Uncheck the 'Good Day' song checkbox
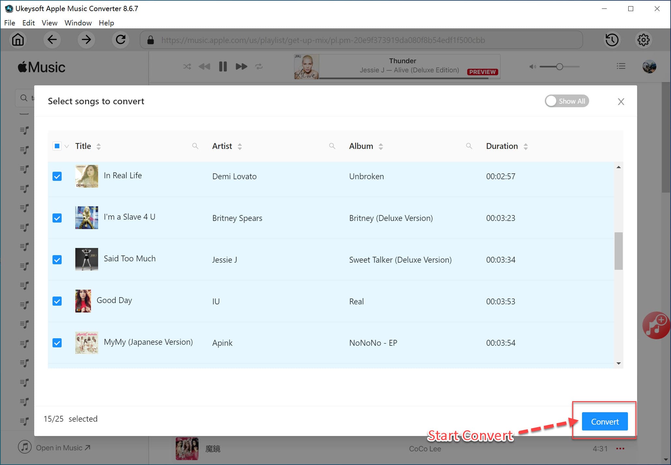The width and height of the screenshot is (671, 465). coord(57,300)
